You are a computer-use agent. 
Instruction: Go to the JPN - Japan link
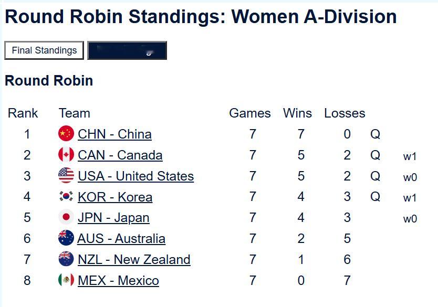click(113, 218)
